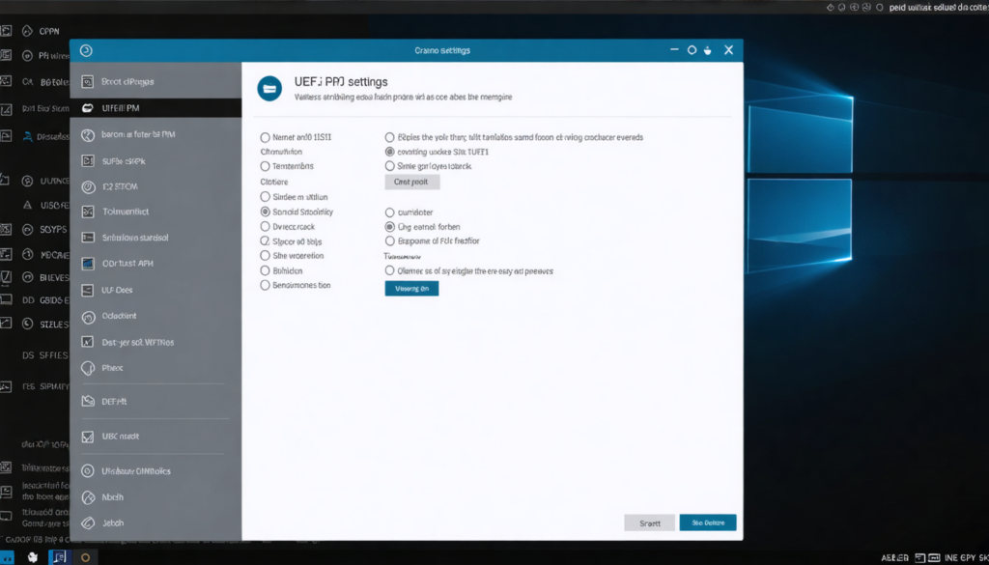
Task: Click the icon next to 'Pheoc'
Action: click(x=88, y=368)
